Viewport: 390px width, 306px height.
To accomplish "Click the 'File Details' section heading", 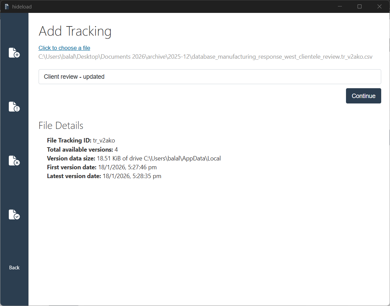I will tap(61, 125).
